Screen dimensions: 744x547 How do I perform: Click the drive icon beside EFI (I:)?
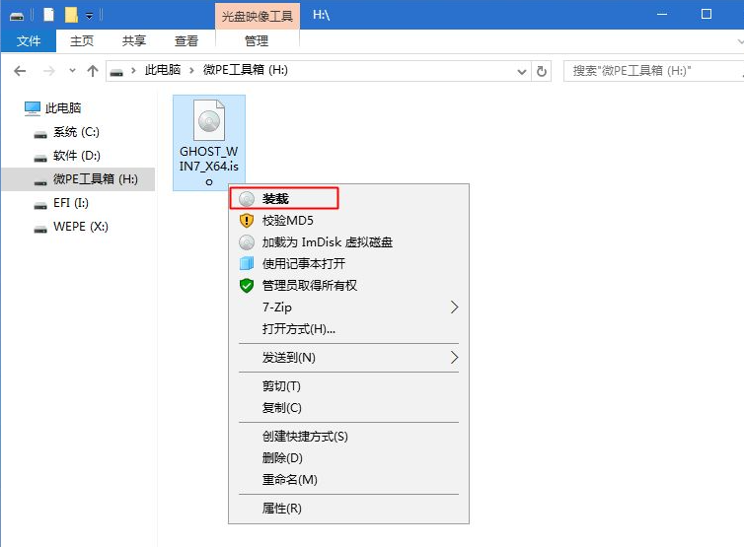click(40, 206)
